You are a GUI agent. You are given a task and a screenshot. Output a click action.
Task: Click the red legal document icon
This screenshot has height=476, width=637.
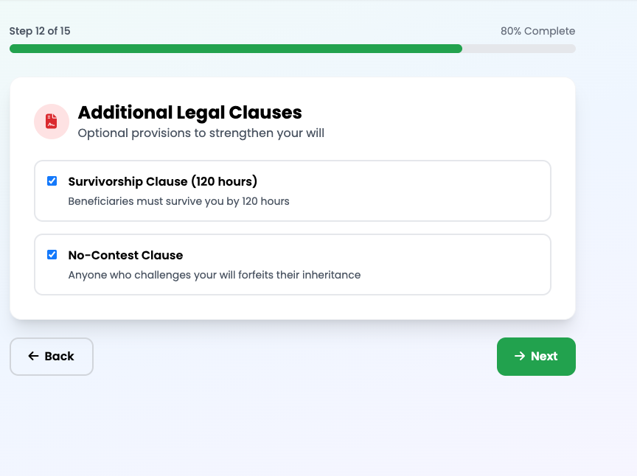tap(52, 122)
